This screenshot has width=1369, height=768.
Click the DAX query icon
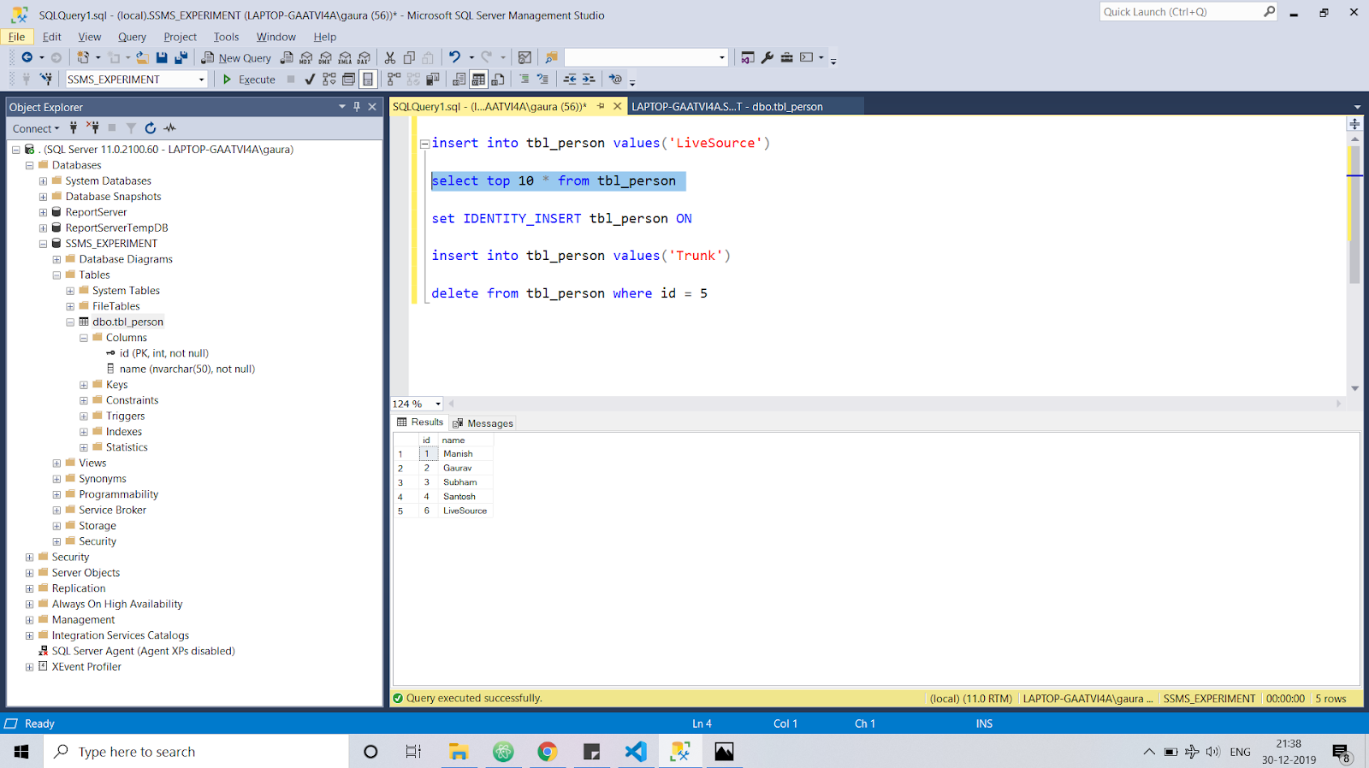pos(364,58)
